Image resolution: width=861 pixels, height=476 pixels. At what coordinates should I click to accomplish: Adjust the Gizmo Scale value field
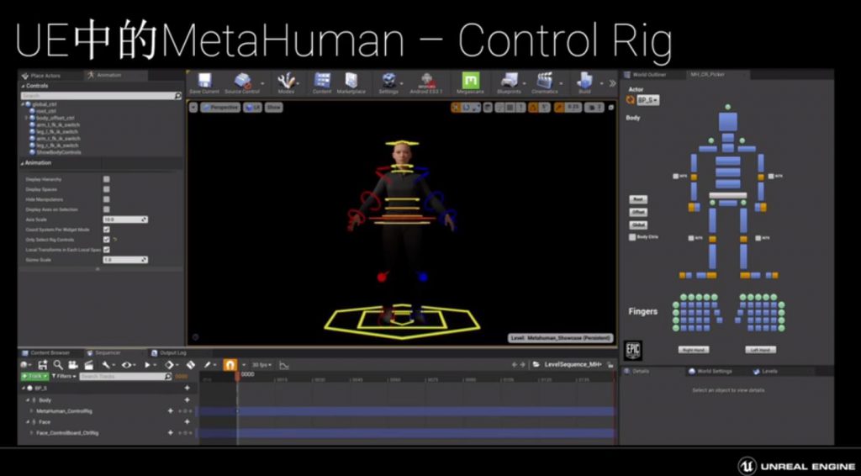pos(125,260)
